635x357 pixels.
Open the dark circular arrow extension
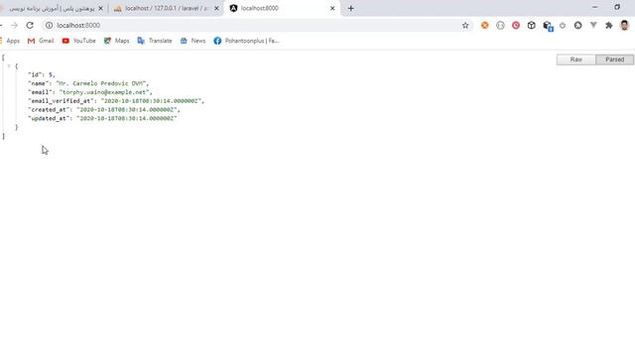577,25
